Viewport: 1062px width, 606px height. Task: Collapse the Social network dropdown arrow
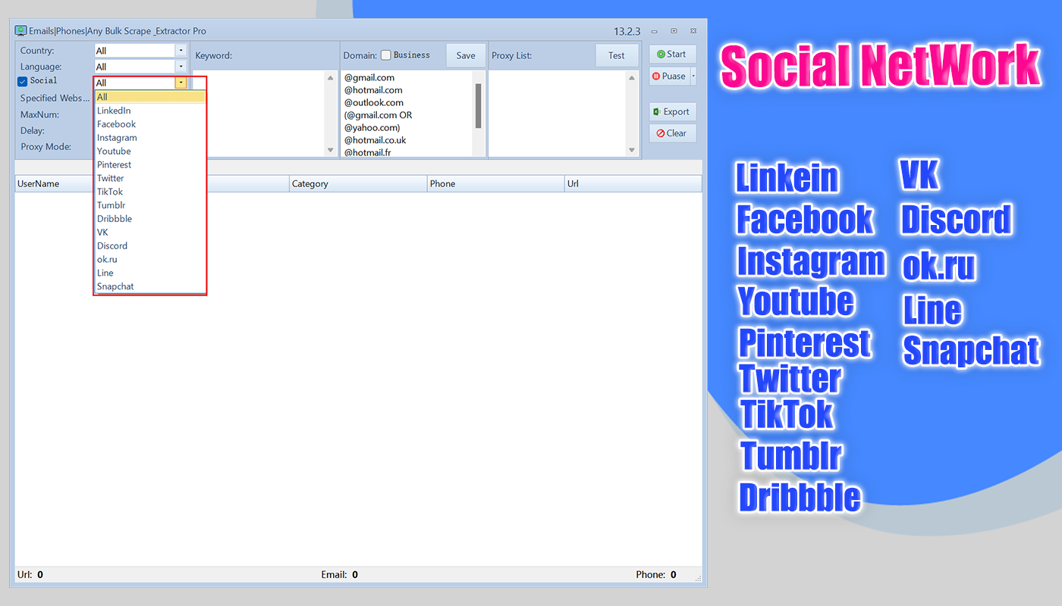coord(181,83)
